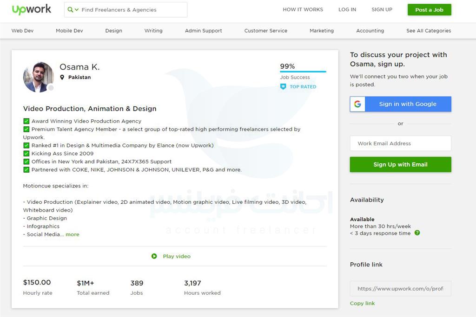Click the 389 jobs count
Viewport: 476px width, 317px height.
(137, 283)
